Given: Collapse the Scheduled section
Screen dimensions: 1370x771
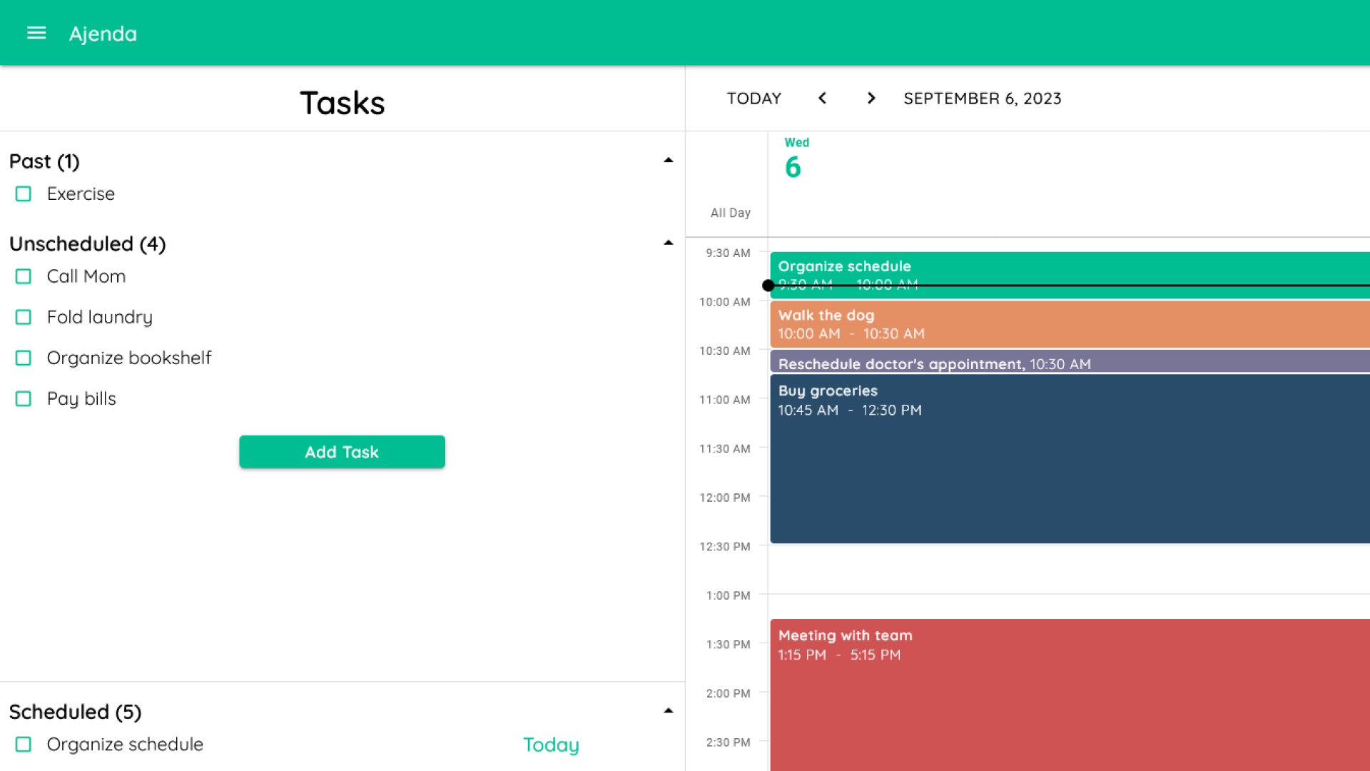Looking at the screenshot, I should tap(669, 711).
